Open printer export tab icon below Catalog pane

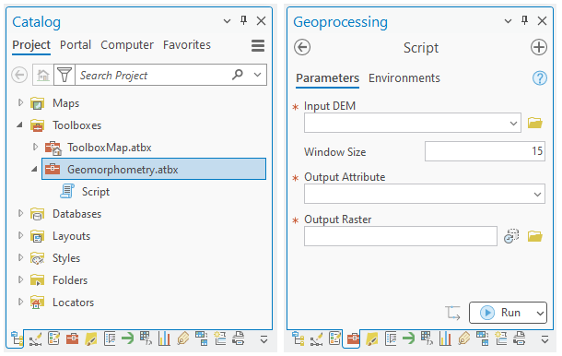239,338
